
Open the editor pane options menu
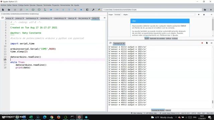point(105,18)
